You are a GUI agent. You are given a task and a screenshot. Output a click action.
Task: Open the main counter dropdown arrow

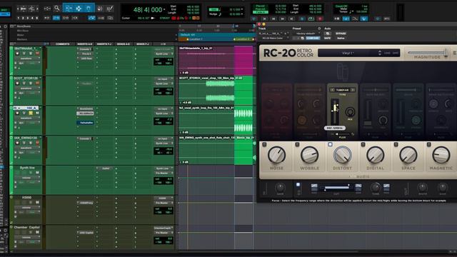pos(164,9)
